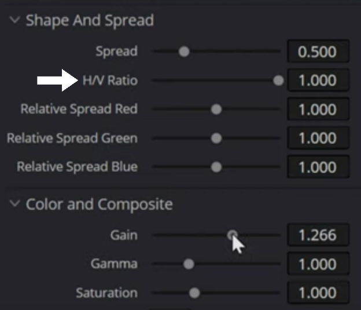Image resolution: width=361 pixels, height=310 pixels.
Task: Click the Relative Spread Red slider knob
Action: [216, 110]
